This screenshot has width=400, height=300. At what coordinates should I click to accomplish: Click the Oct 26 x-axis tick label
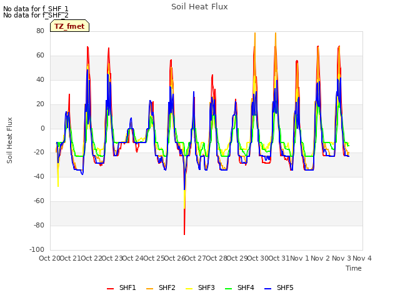175,258
